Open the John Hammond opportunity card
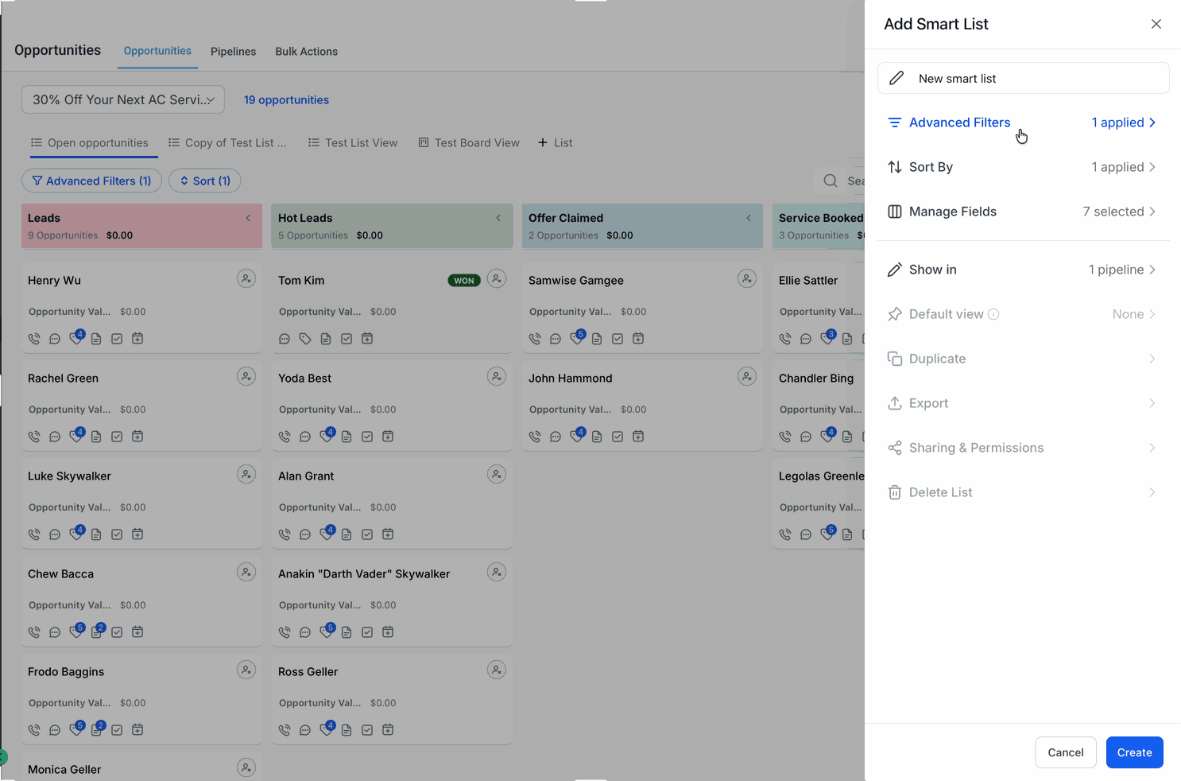The width and height of the screenshot is (1181, 781). 642,406
